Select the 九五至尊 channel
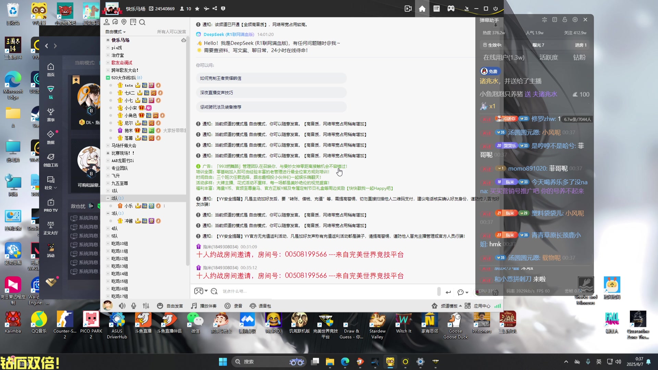The height and width of the screenshot is (370, 658). tap(120, 183)
